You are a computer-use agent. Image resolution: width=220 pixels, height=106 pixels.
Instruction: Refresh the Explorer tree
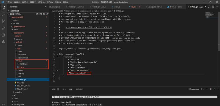[44, 14]
